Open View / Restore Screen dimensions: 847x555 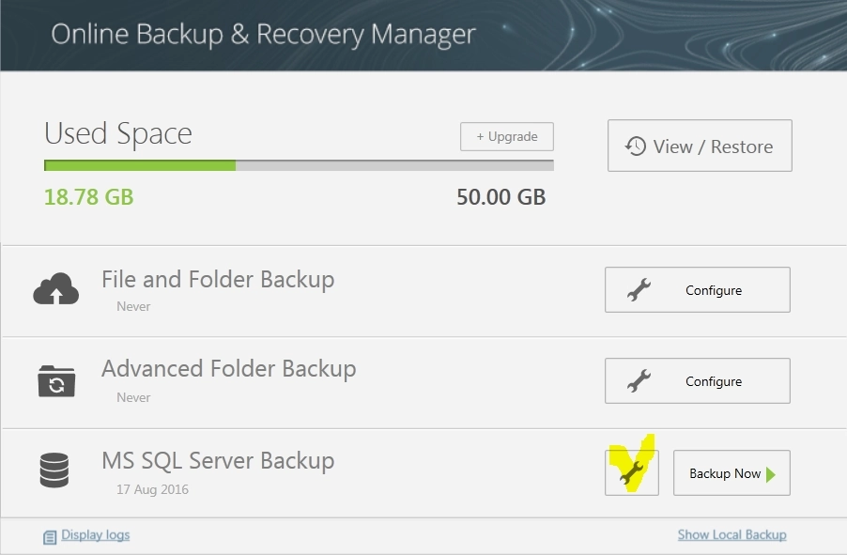(x=700, y=146)
